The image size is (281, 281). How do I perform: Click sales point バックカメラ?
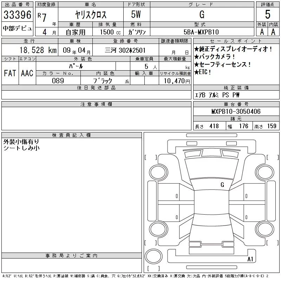pyautogui.click(x=215, y=57)
